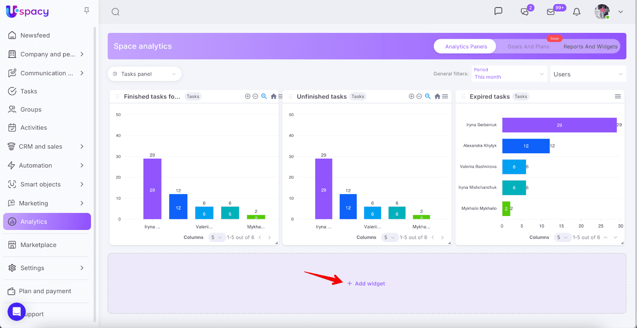Pin the sidebar with pin icon
The width and height of the screenshot is (637, 328).
[86, 11]
